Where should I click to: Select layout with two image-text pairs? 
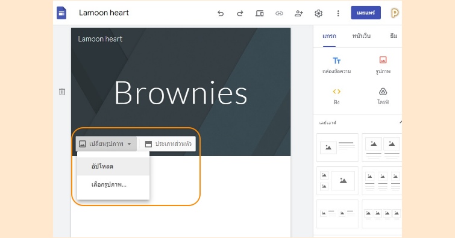337,214
